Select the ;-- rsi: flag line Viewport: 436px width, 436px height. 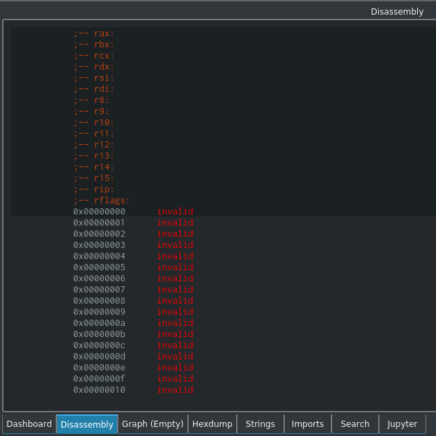pyautogui.click(x=94, y=78)
